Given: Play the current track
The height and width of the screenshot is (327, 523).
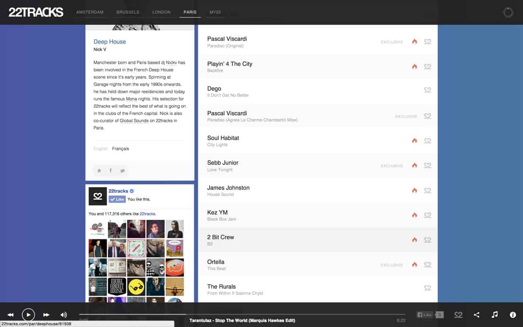Looking at the screenshot, I should (28, 314).
